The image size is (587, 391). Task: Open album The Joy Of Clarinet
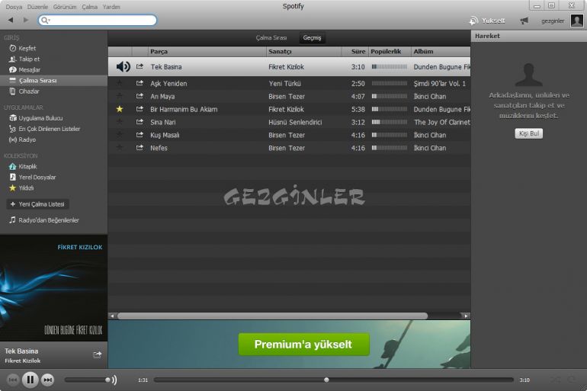pyautogui.click(x=441, y=123)
